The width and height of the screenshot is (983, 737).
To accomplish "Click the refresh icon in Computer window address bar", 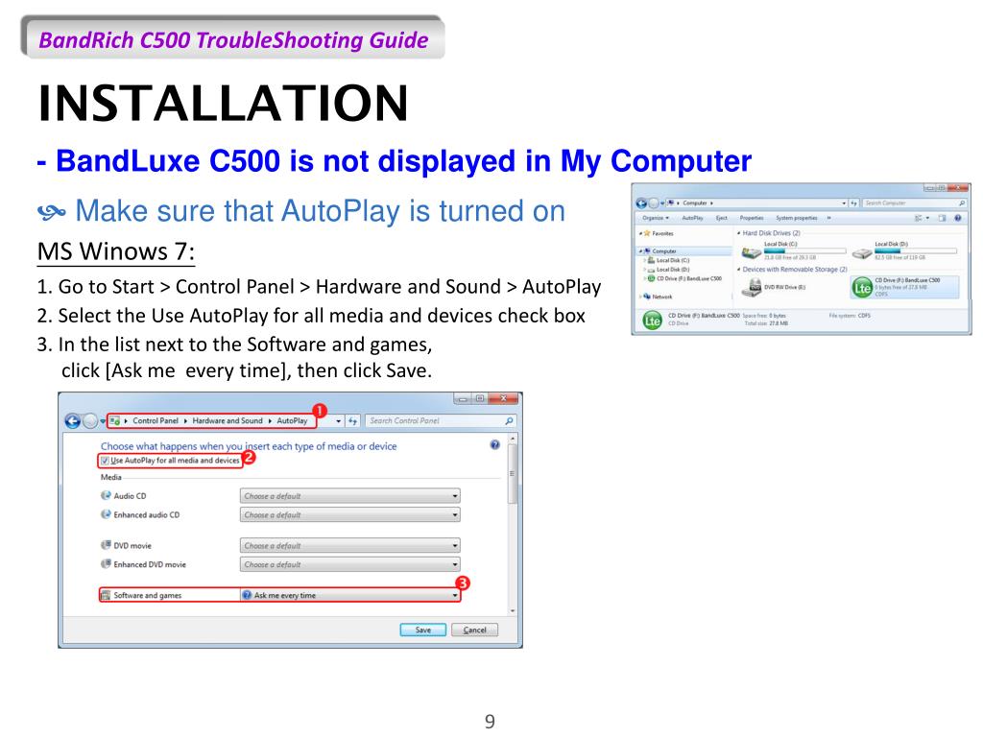I will (x=853, y=203).
